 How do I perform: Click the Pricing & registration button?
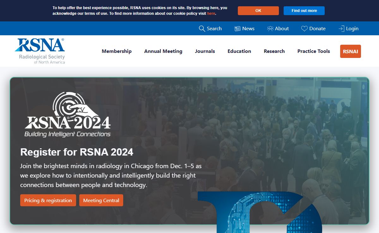(48, 200)
